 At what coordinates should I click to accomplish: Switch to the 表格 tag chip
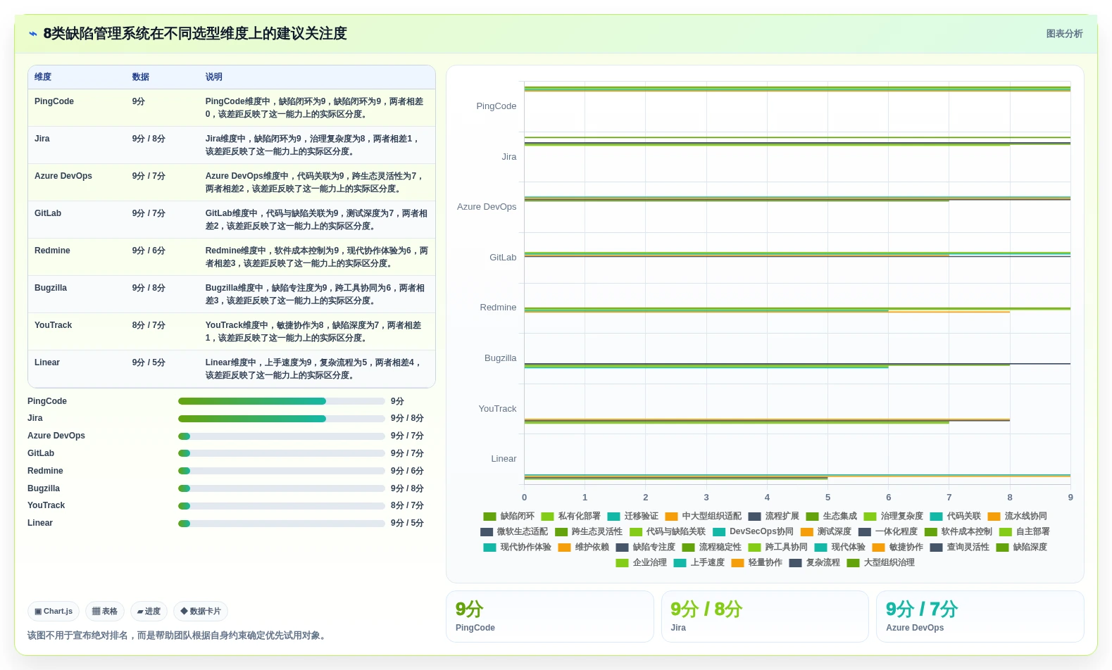(105, 612)
